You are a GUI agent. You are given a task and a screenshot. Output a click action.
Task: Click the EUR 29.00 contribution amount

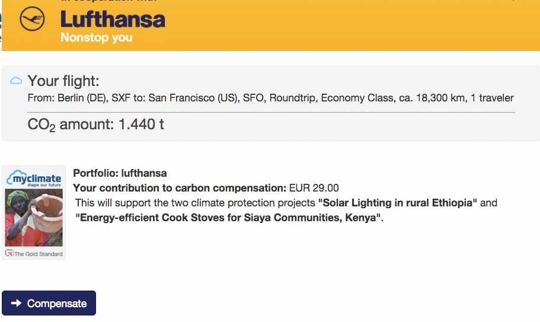314,189
